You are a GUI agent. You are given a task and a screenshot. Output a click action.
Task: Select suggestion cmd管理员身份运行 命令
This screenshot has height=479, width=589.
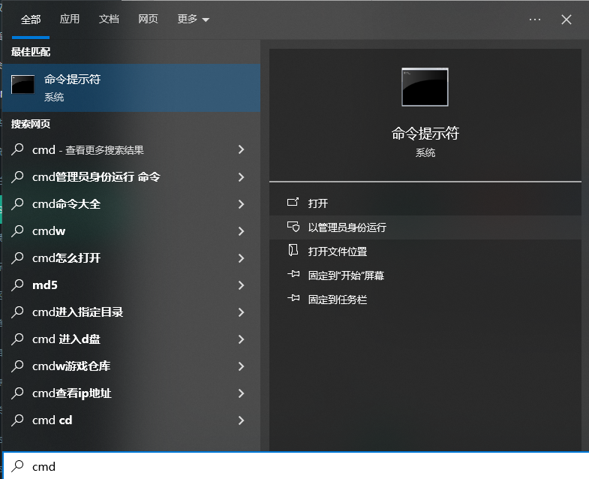131,177
